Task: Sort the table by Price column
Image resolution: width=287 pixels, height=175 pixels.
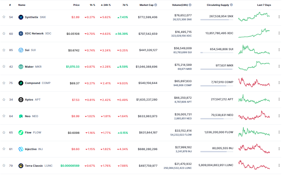Action: tap(76, 5)
